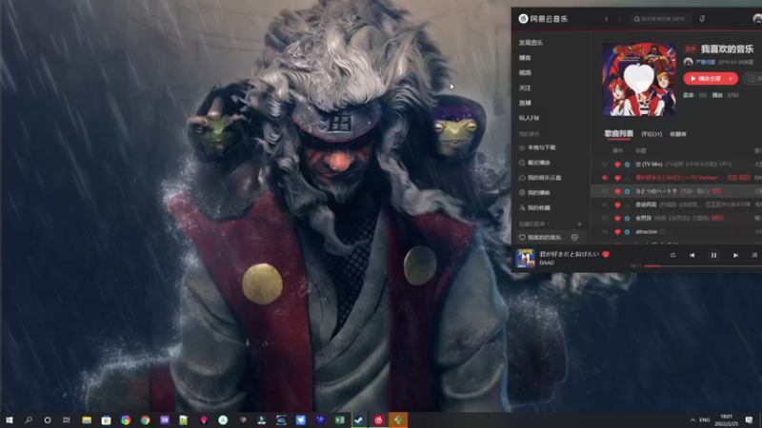This screenshot has height=428, width=762.
Task: Open Steam from the taskbar
Action: [x=359, y=420]
